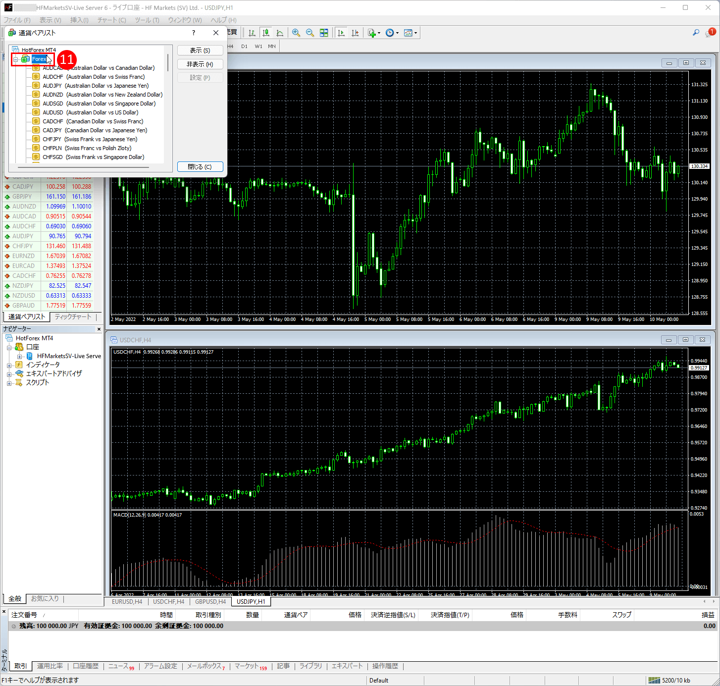Open the 口座履歴 terminal tab
Image resolution: width=720 pixels, height=686 pixels.
pyautogui.click(x=86, y=666)
